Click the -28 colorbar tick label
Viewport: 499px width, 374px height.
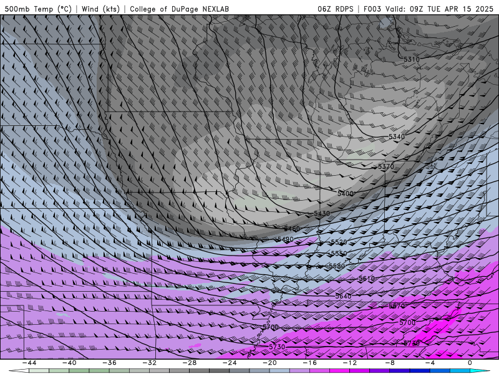[x=190, y=363]
